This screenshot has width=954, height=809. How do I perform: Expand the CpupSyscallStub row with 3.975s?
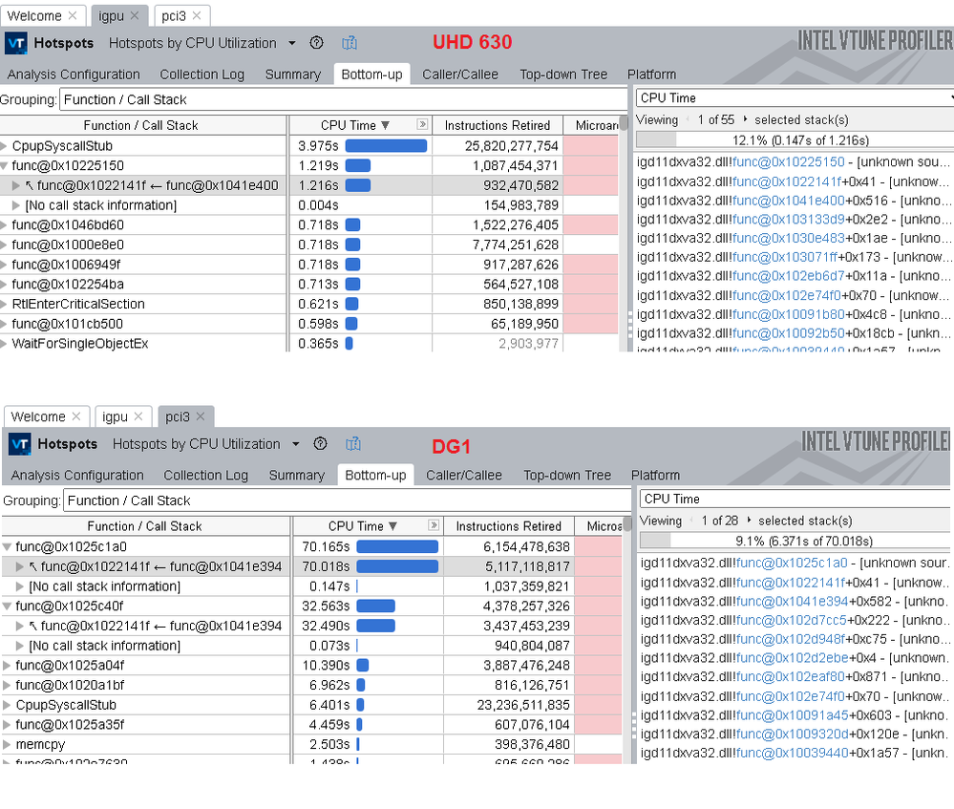click(x=4, y=146)
